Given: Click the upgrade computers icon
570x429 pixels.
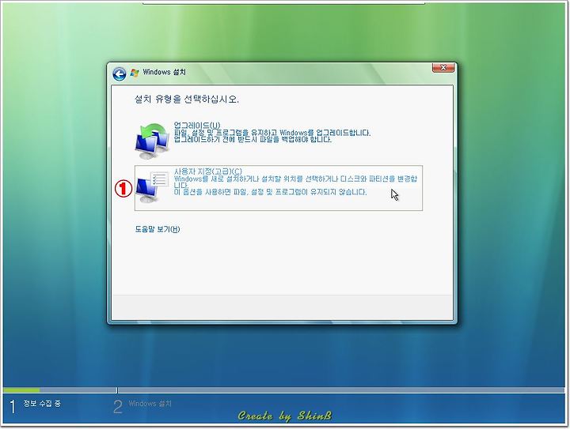Looking at the screenshot, I should click(x=152, y=141).
